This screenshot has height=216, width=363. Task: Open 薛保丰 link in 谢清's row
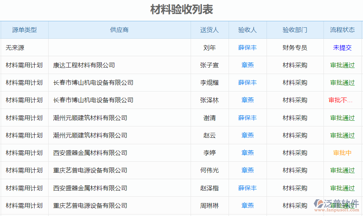click(x=248, y=118)
